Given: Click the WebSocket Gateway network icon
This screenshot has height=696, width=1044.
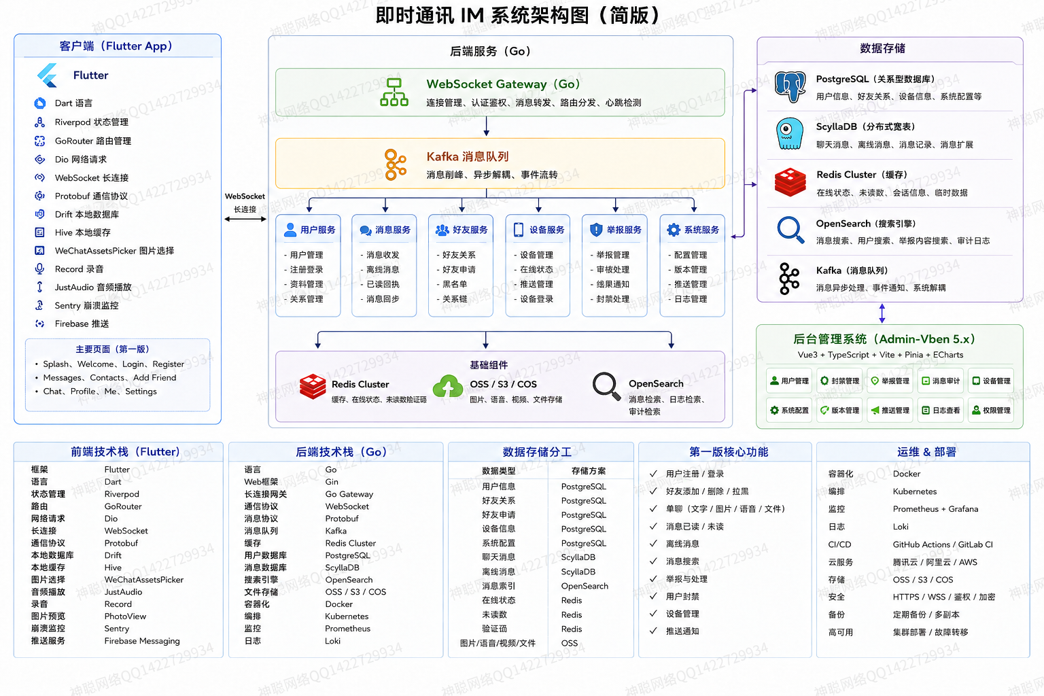Looking at the screenshot, I should click(x=394, y=92).
